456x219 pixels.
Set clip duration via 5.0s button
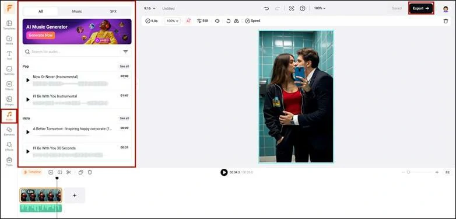pos(152,21)
